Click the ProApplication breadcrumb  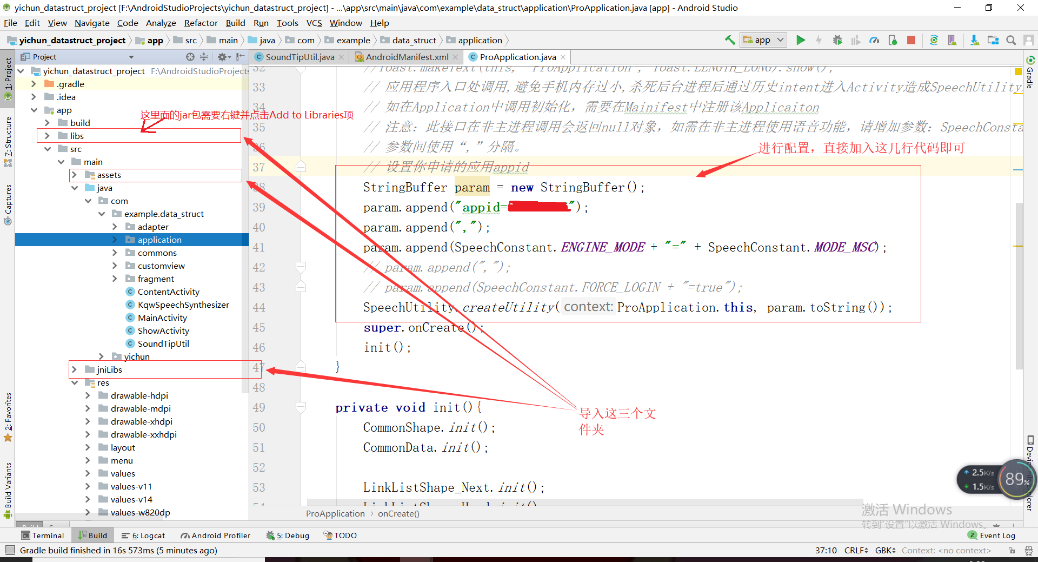tap(335, 514)
